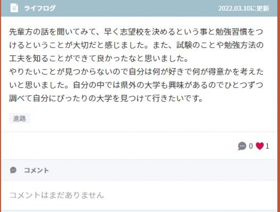Click the line starting with やりたいことが見つからない
Viewport: 280px width, 212px height.
(136, 71)
